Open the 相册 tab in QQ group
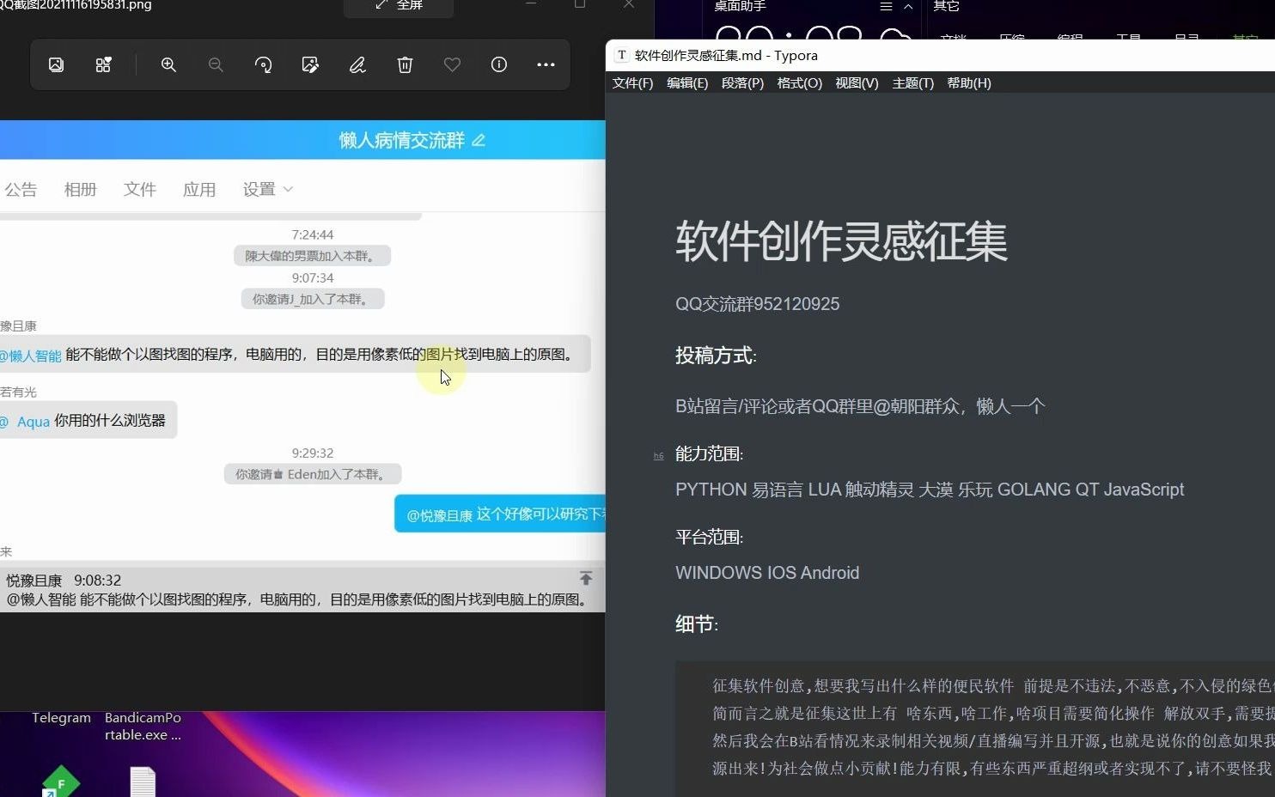Image resolution: width=1275 pixels, height=797 pixels. (x=80, y=189)
